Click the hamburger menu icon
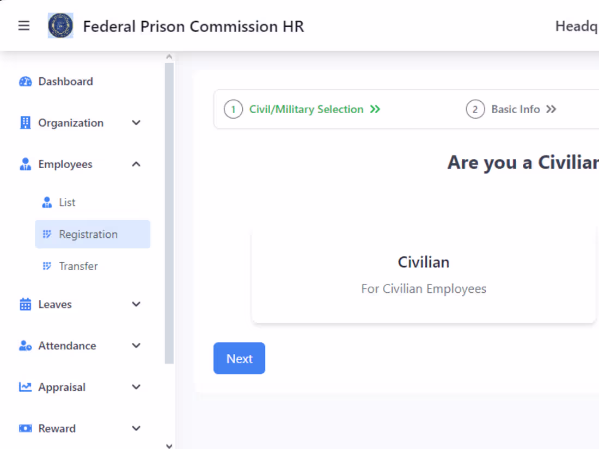The height and width of the screenshot is (449, 599). click(24, 26)
